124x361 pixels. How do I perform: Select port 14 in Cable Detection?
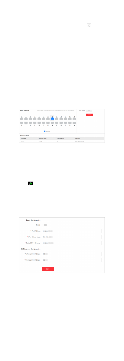click(48, 123)
